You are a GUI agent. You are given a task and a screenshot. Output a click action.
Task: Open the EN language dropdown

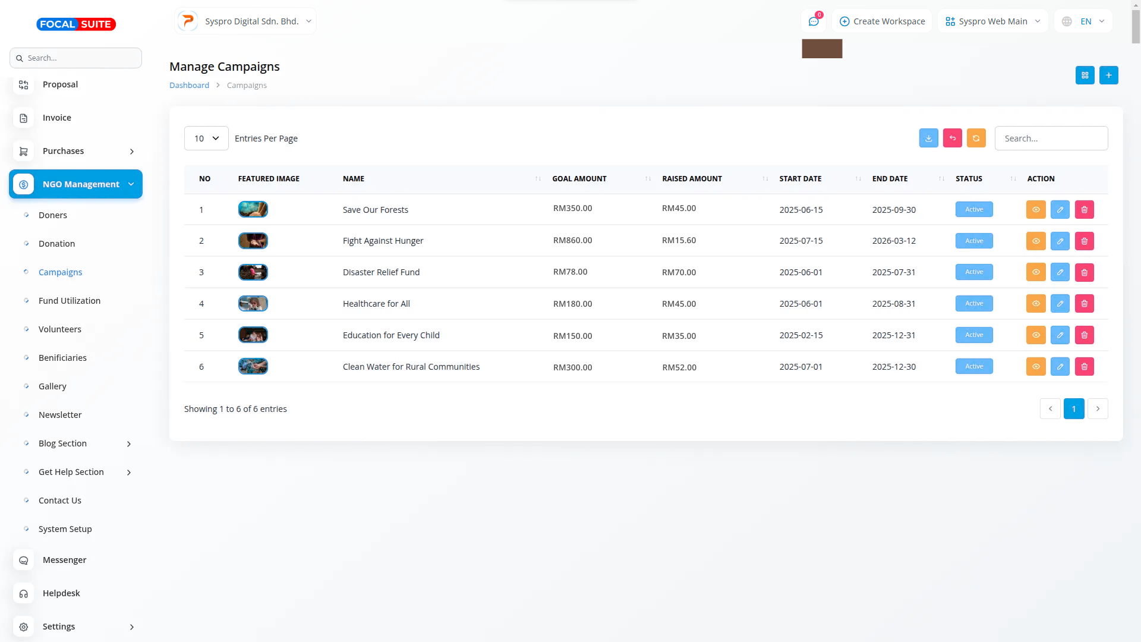(x=1083, y=21)
